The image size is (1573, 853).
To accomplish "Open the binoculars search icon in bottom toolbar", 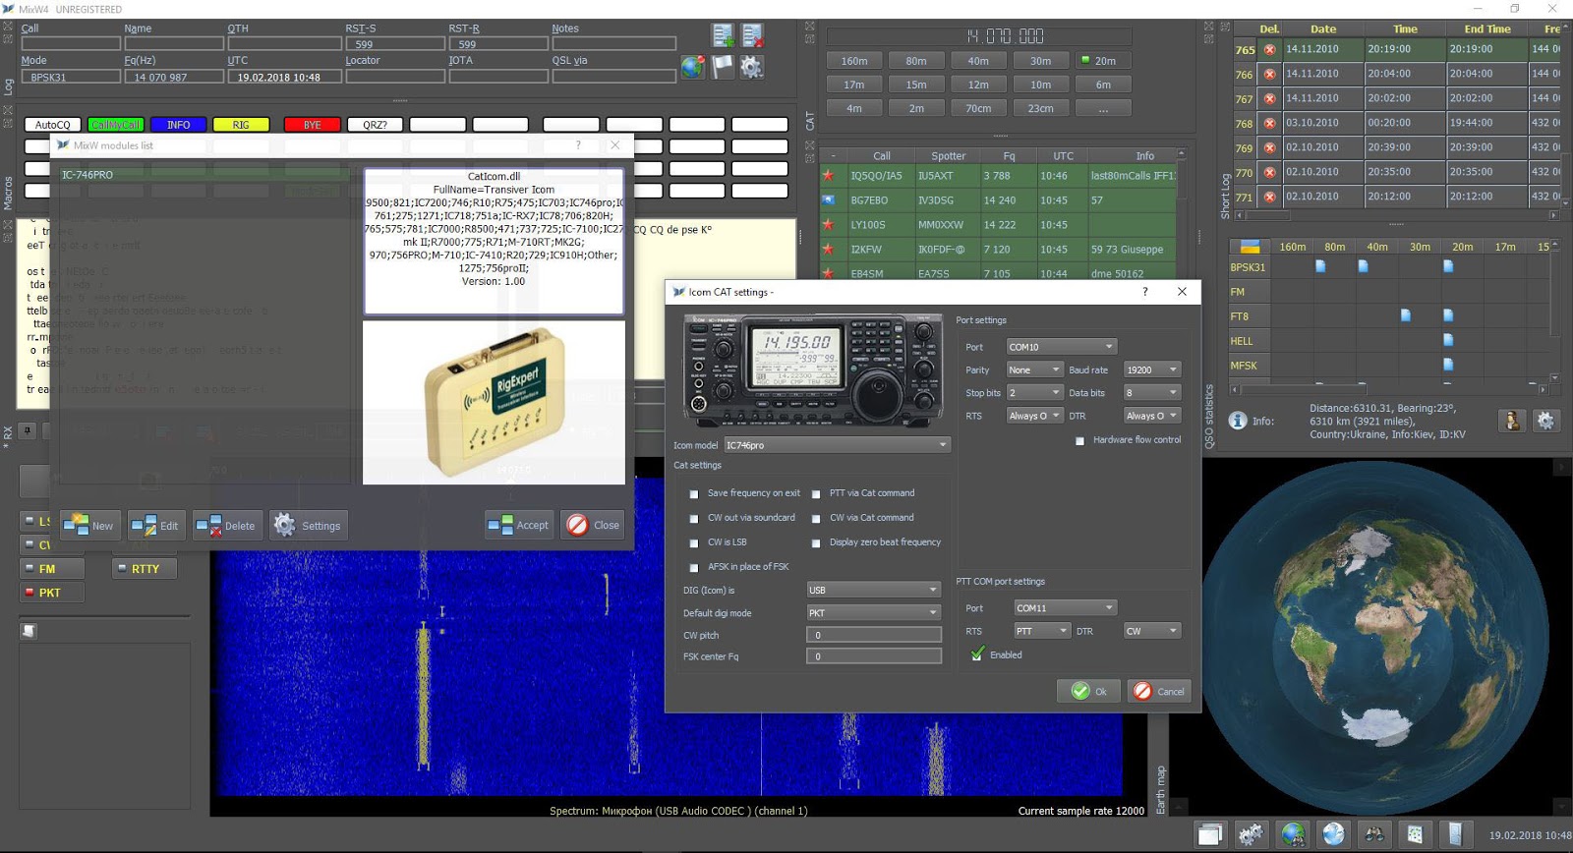I will click(x=1374, y=834).
